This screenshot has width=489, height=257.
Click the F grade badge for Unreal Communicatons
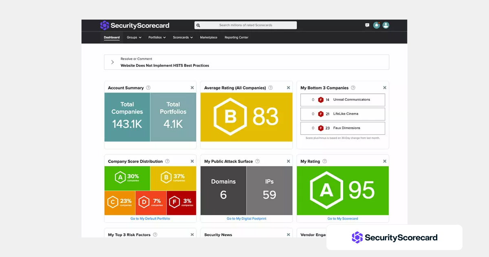point(321,100)
